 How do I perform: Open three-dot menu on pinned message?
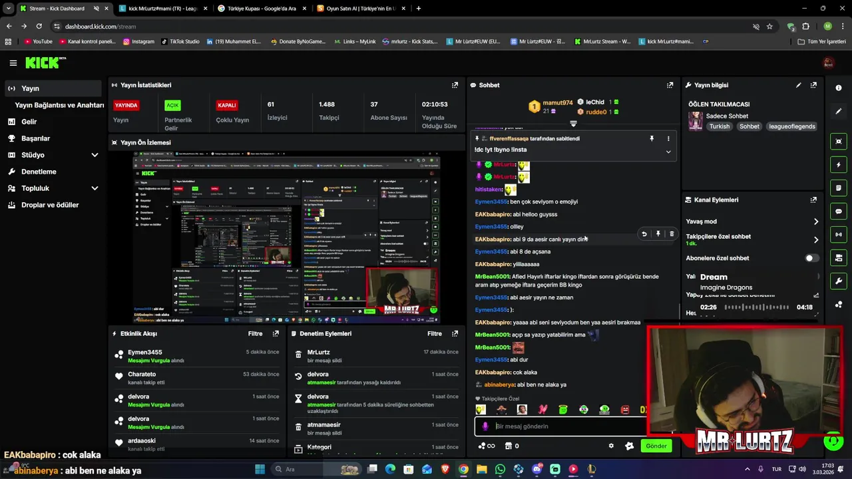tap(668, 138)
